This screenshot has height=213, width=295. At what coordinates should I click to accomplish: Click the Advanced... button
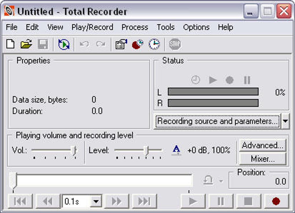[262, 145]
